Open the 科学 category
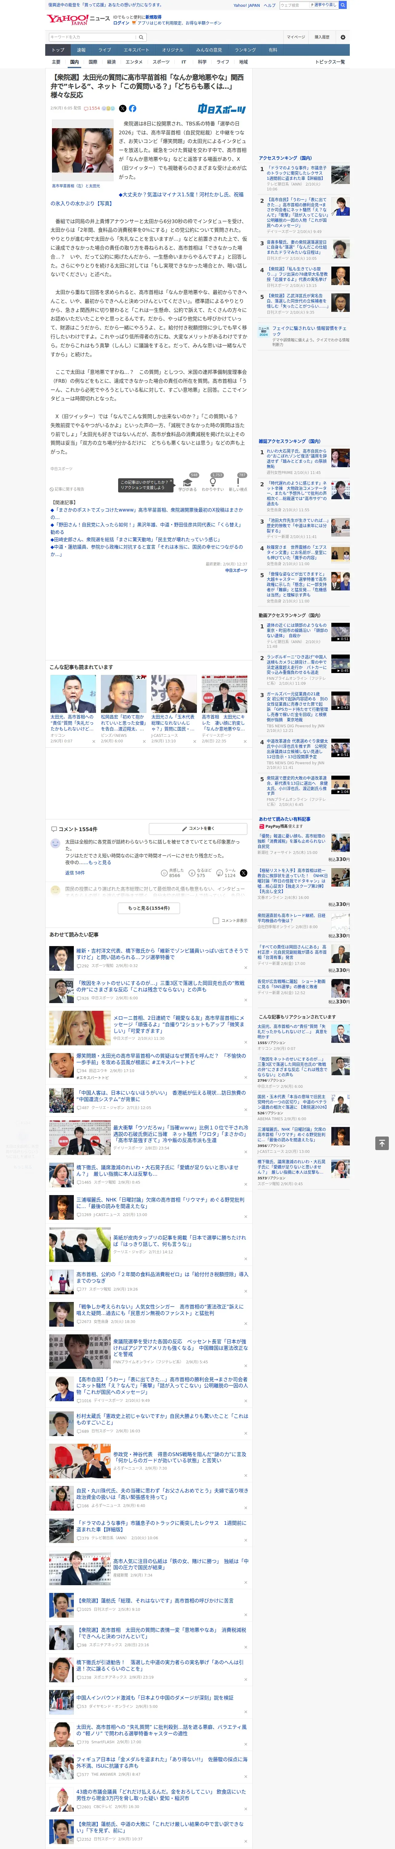The height and width of the screenshot is (1849, 395). (202, 62)
